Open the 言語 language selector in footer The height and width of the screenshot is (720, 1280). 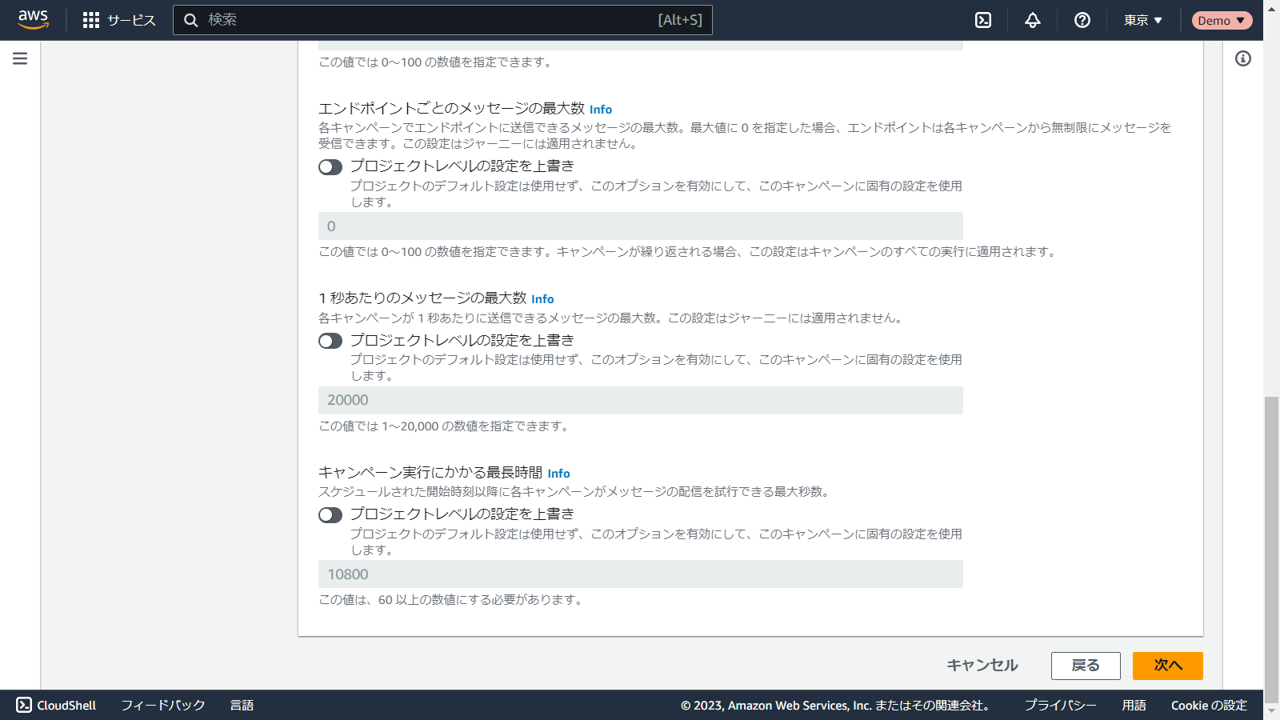(x=242, y=705)
